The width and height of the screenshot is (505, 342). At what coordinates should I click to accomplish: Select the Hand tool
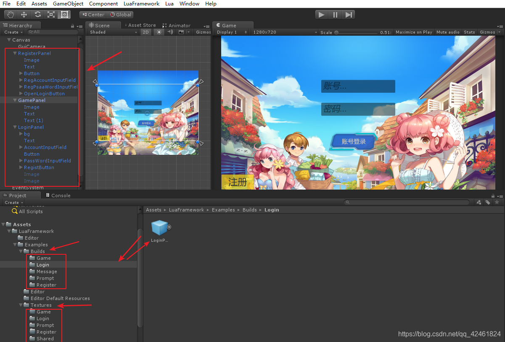(11, 15)
